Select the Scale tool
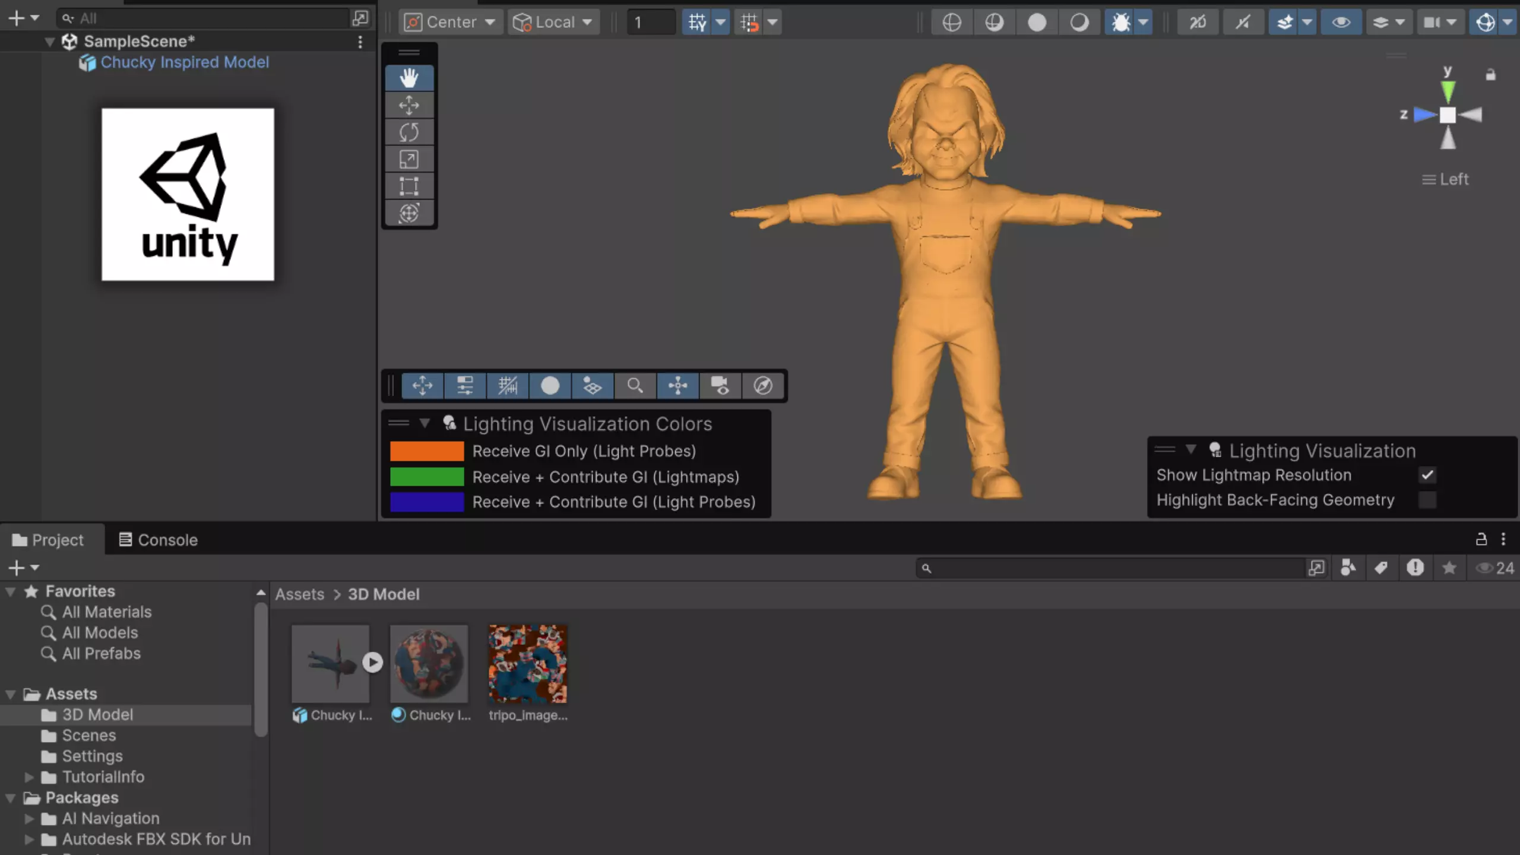Image resolution: width=1520 pixels, height=855 pixels. tap(409, 159)
